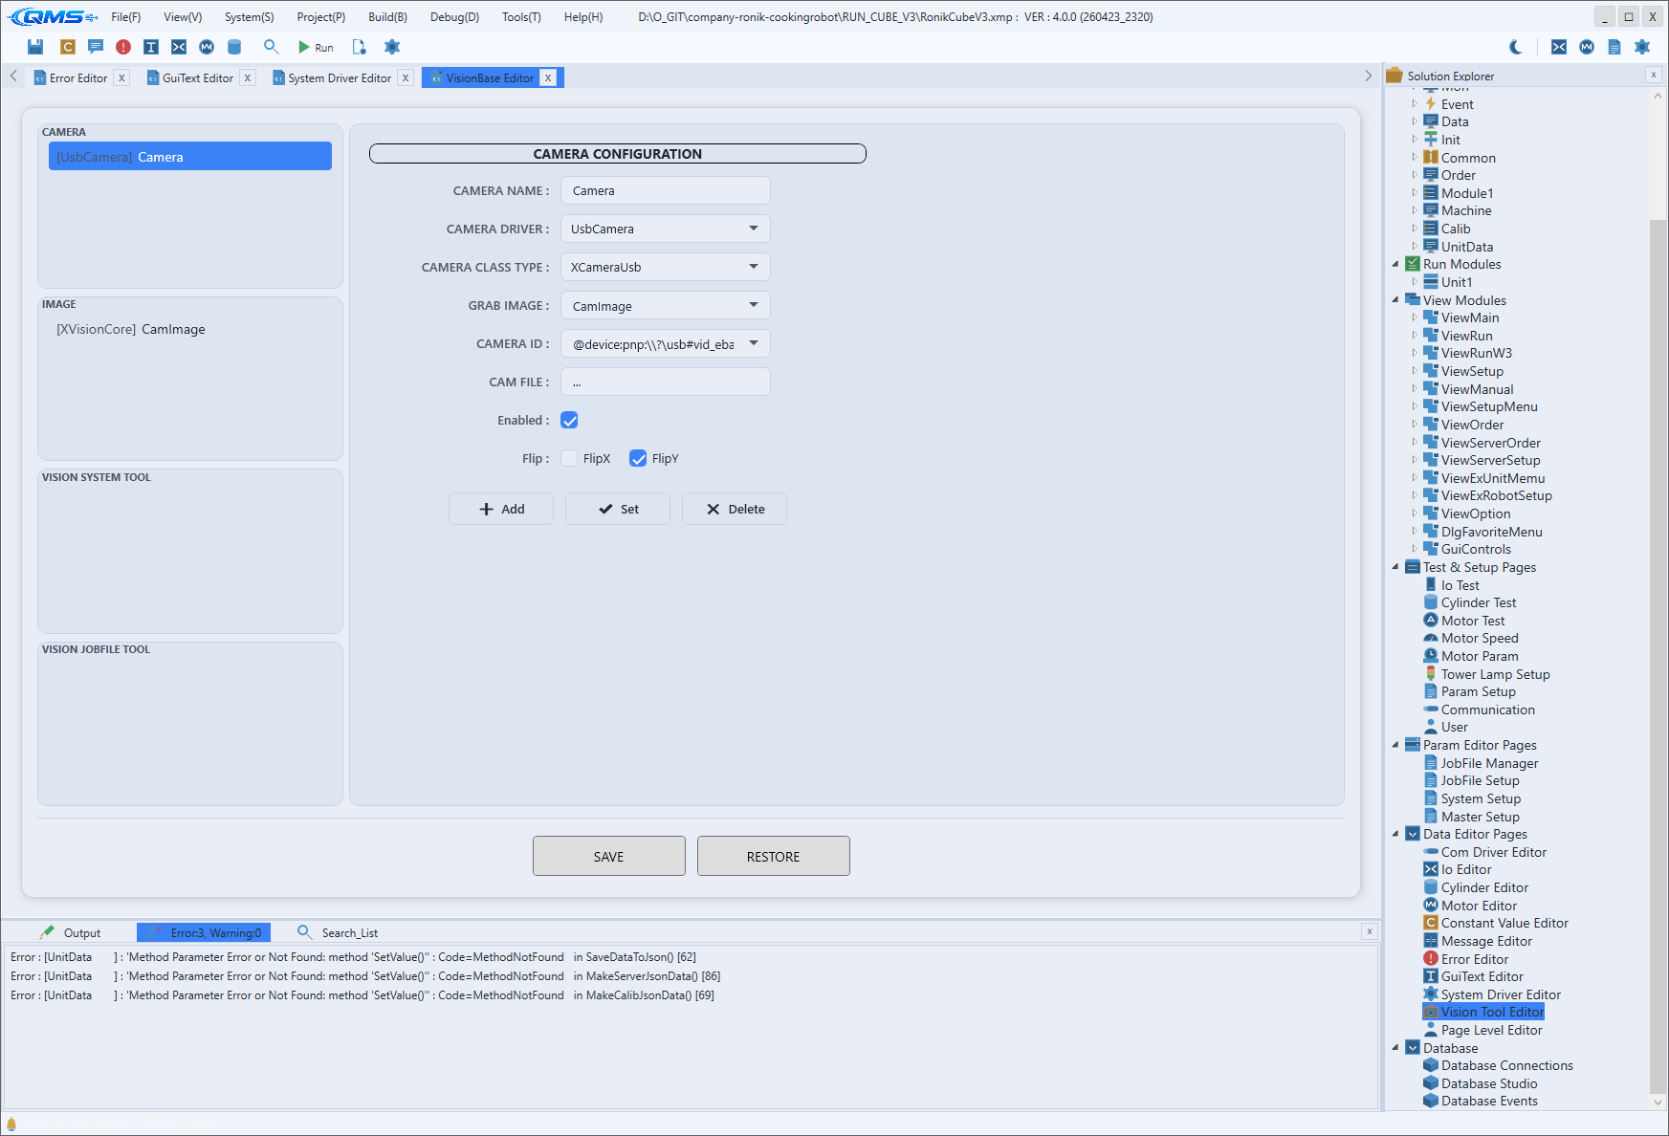Open the GuiText toolbar icon

(151, 47)
